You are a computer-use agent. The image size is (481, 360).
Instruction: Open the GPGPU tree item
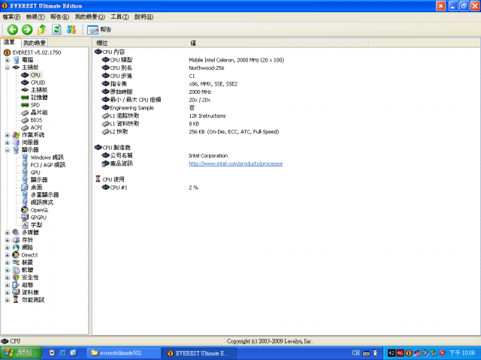38,217
